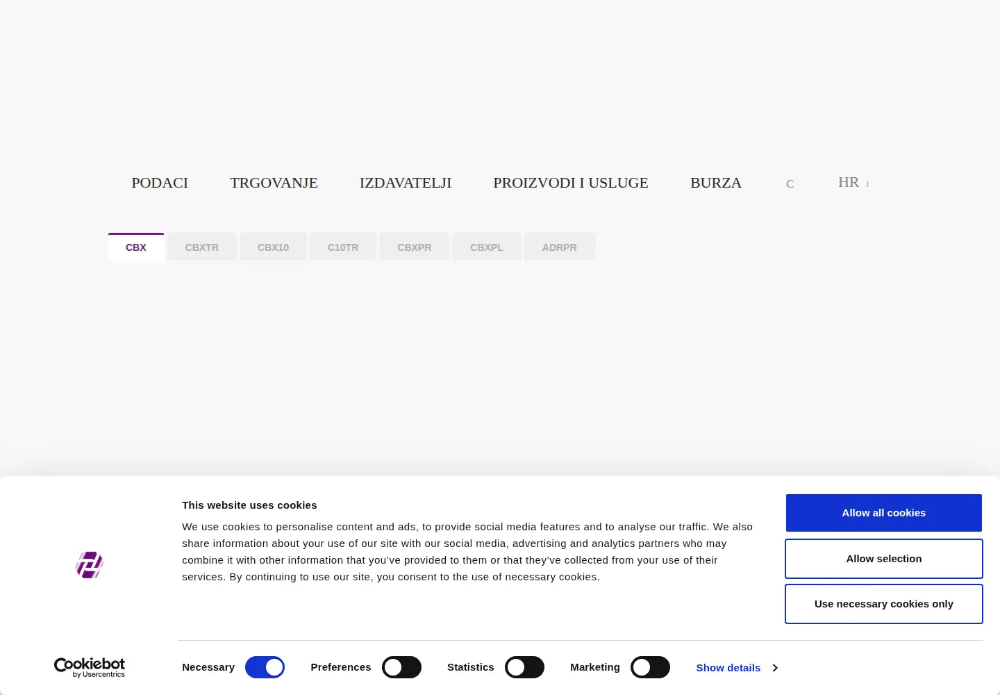Click Use necessary cookies only
The height and width of the screenshot is (695, 1000).
click(884, 604)
